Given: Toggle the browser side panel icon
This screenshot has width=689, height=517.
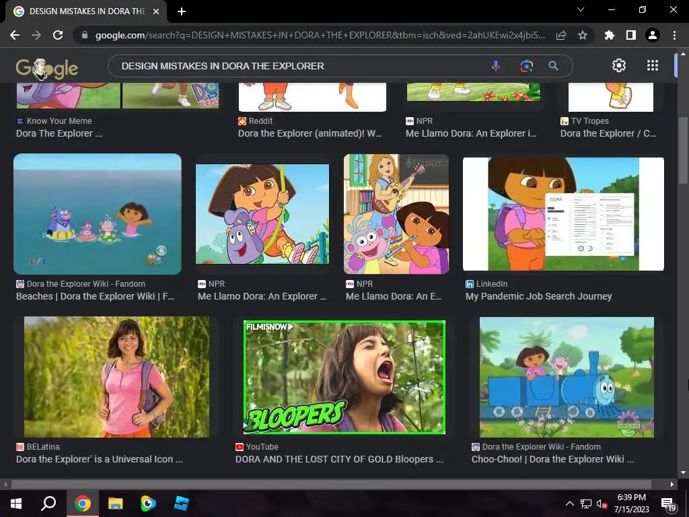Looking at the screenshot, I should [x=631, y=35].
